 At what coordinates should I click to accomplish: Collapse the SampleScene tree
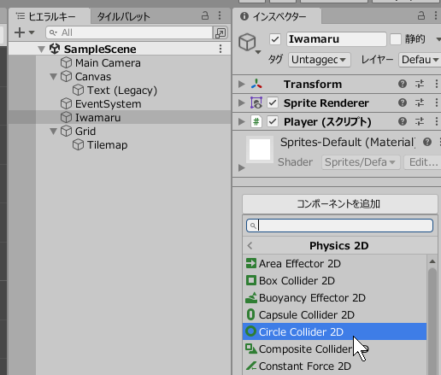click(x=42, y=50)
